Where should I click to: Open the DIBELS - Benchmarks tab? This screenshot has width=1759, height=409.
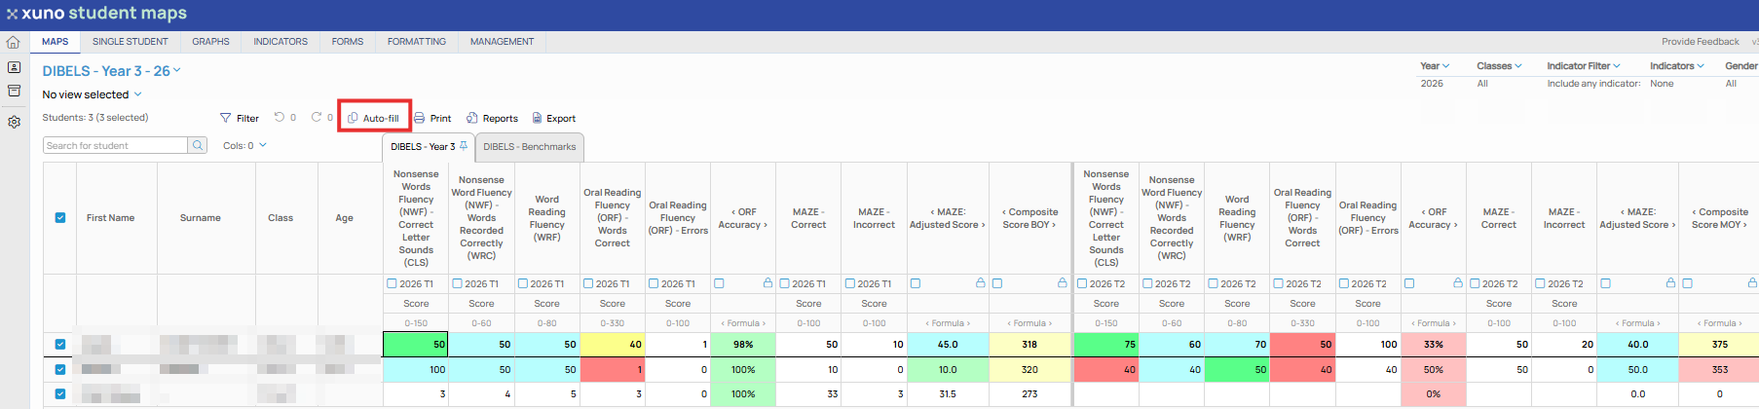click(529, 147)
